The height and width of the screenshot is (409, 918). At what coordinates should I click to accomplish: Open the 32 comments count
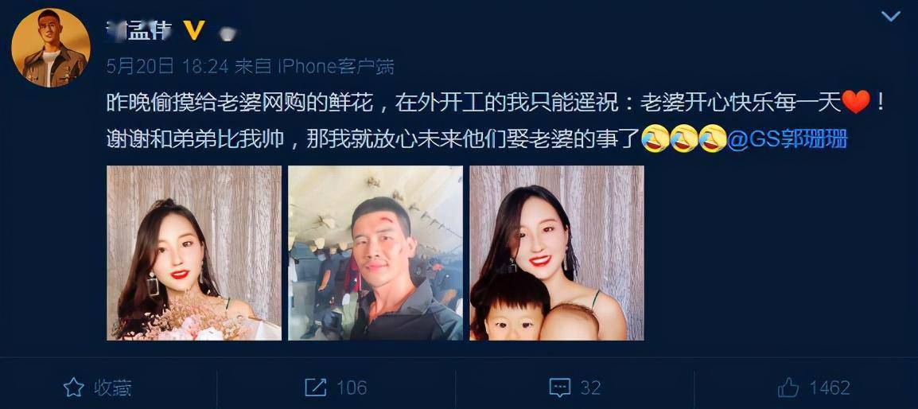[591, 388]
